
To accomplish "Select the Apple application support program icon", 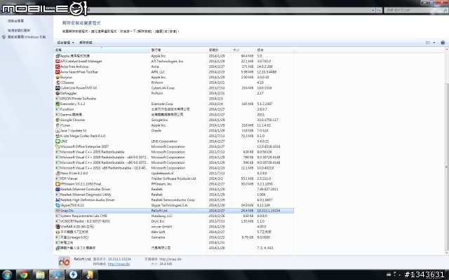I will tap(58, 56).
